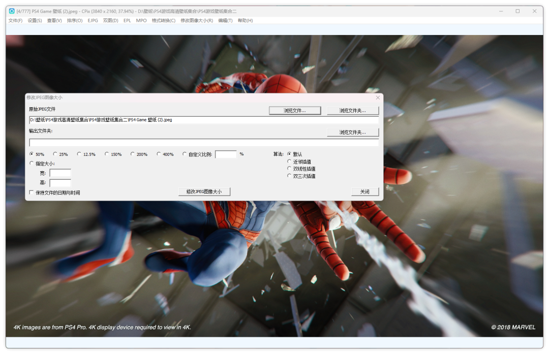The width and height of the screenshot is (549, 354).
Task: Pick the 双线性插值 algorithm option
Action: (290, 169)
